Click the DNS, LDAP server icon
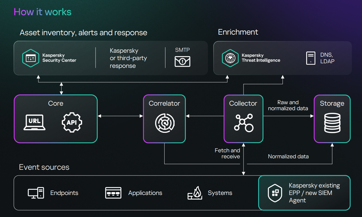Screen dimensions: 362x217 [x=310, y=58]
